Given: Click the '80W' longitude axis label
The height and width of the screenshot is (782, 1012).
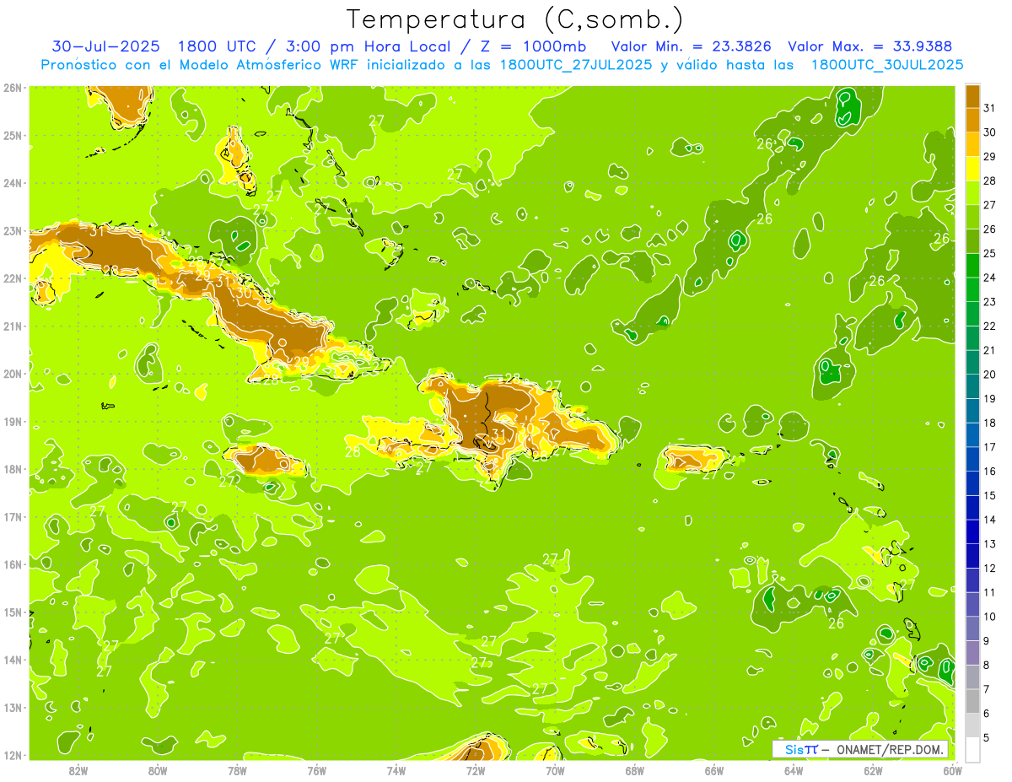Looking at the screenshot, I should (x=158, y=769).
